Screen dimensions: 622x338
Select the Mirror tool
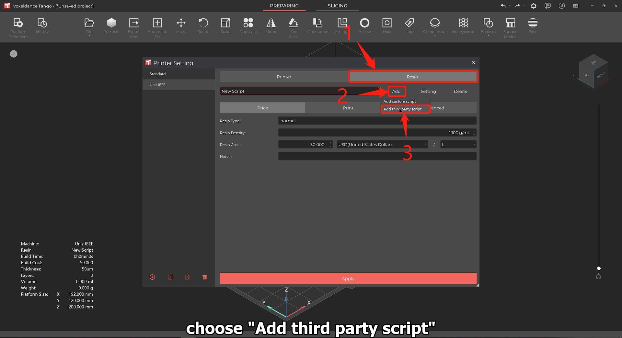(271, 26)
